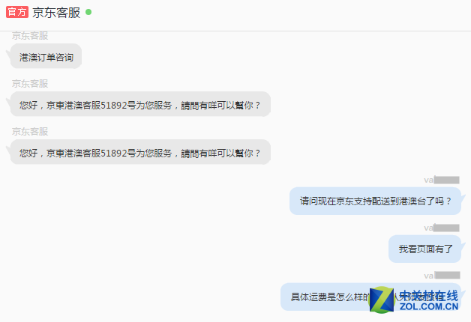Open the 京东客服 header title

tap(56, 13)
